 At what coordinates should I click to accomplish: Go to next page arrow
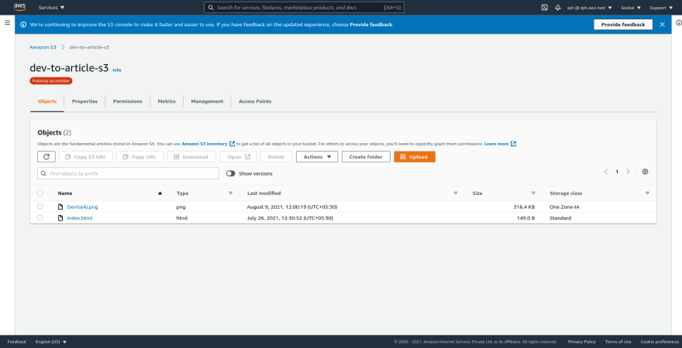[x=628, y=172]
